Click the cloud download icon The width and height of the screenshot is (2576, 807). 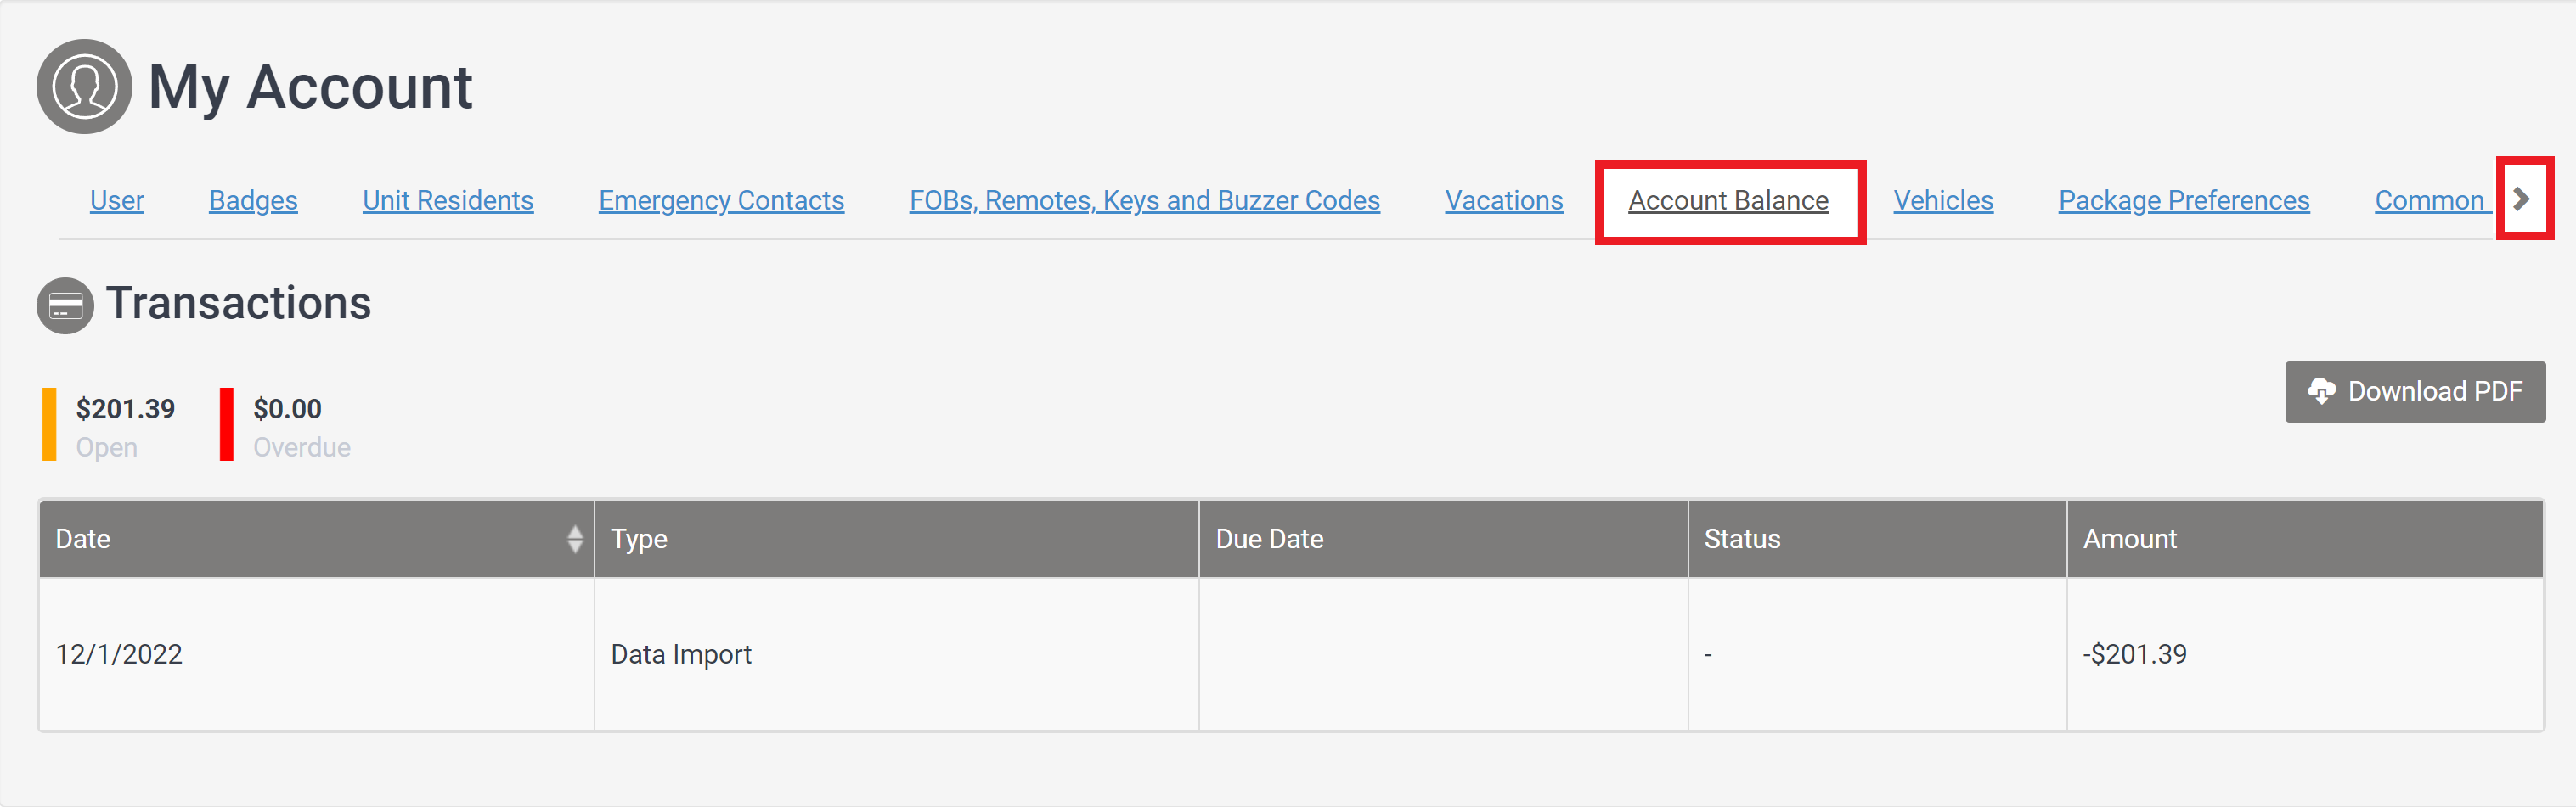pos(2321,391)
